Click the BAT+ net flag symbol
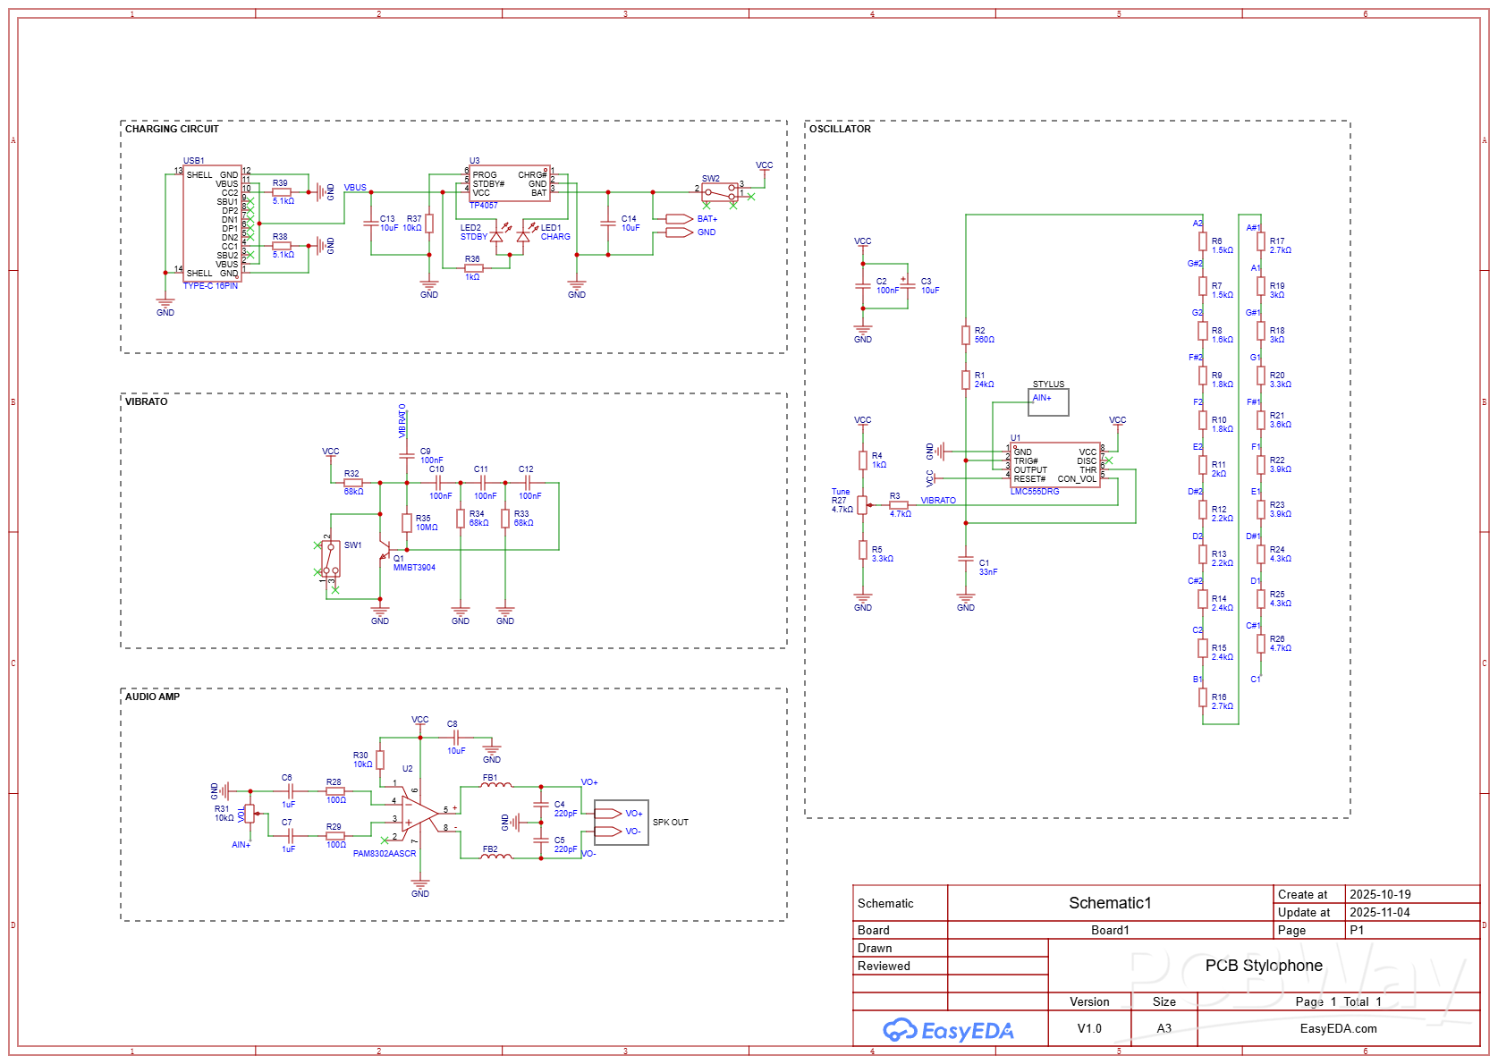The image size is (1498, 1064). (x=680, y=217)
